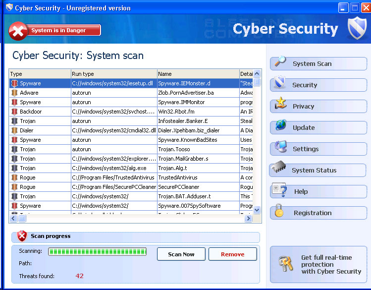Open the System Scan section
Screen dimensions: 371x290
coord(318,63)
